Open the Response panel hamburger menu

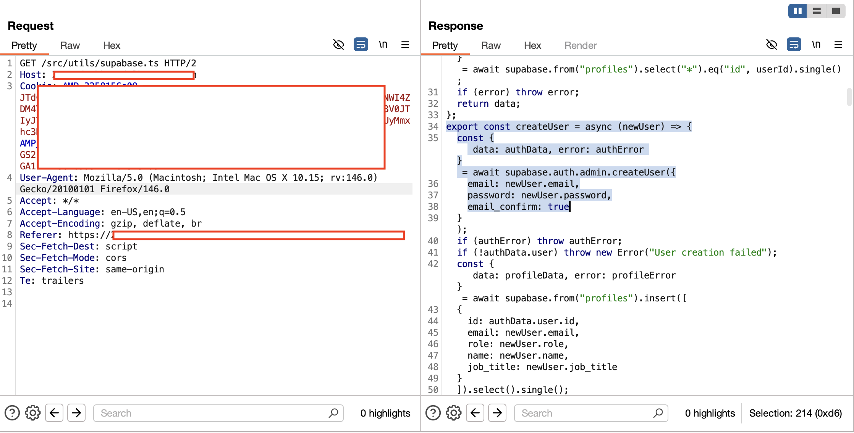pos(838,45)
